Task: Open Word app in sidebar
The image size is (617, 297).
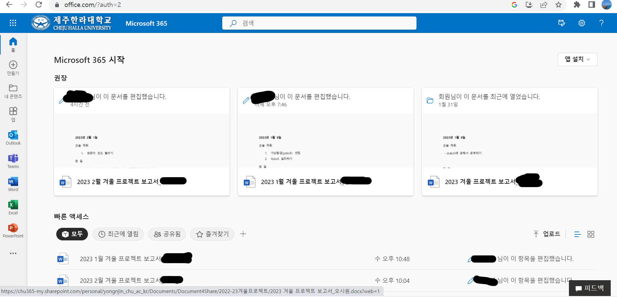Action: click(13, 184)
